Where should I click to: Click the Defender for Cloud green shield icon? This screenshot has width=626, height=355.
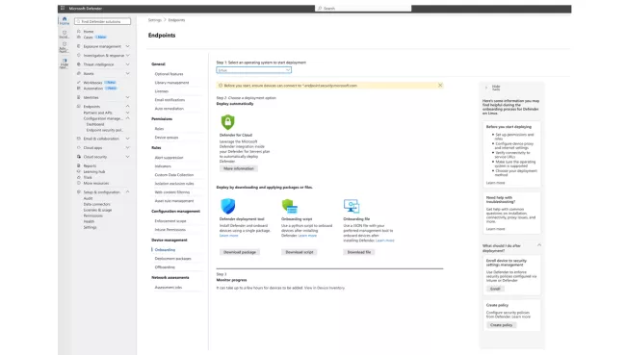227,122
